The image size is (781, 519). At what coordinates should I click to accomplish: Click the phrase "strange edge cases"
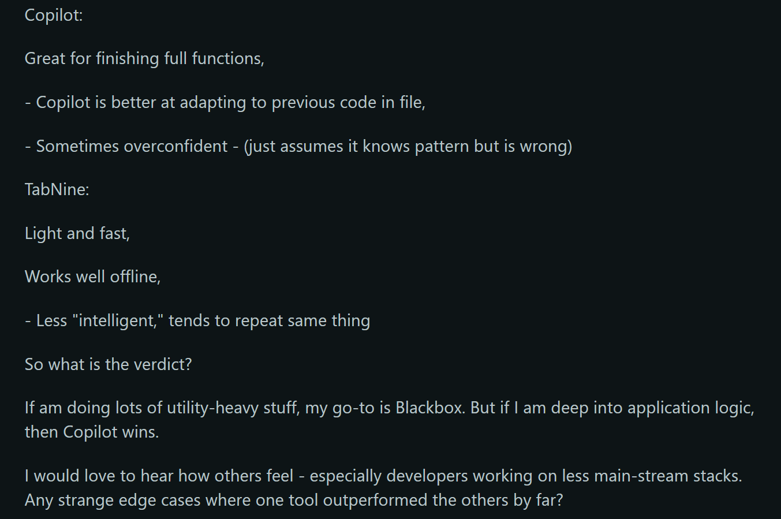click(x=129, y=501)
